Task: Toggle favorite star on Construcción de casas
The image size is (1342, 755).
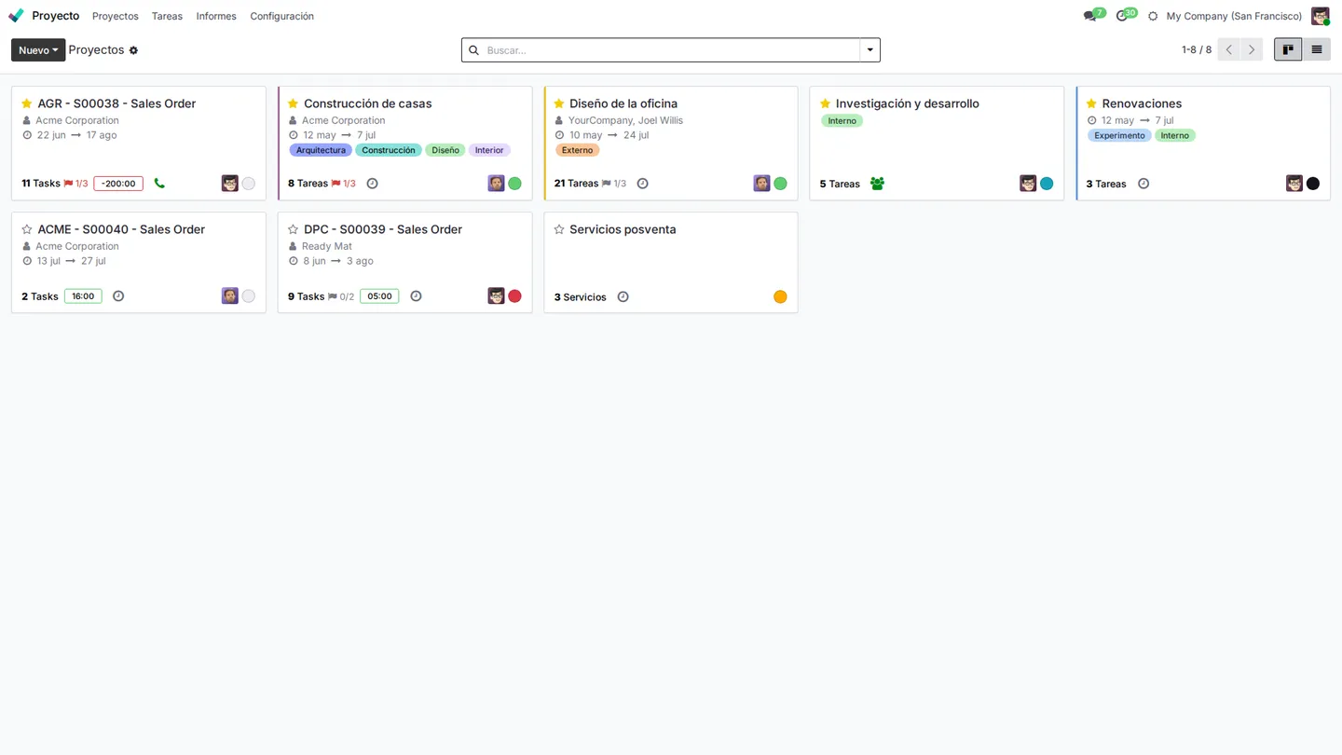Action: pyautogui.click(x=293, y=103)
